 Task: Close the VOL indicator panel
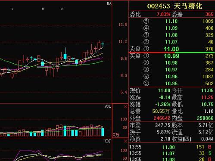coord(125,107)
